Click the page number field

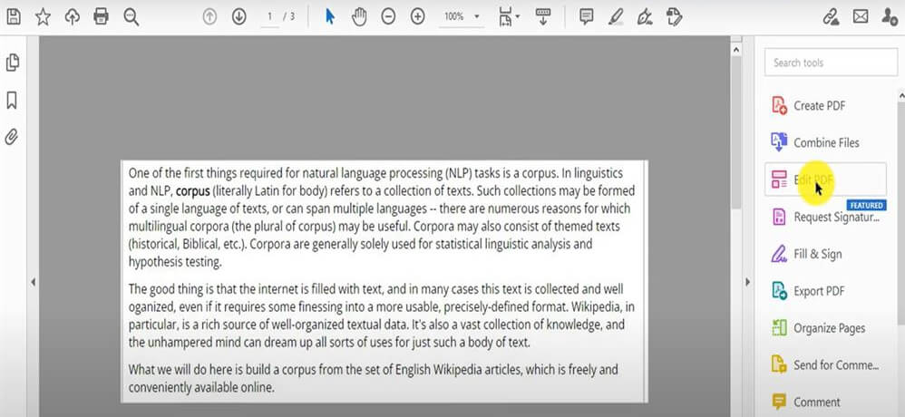pos(269,16)
